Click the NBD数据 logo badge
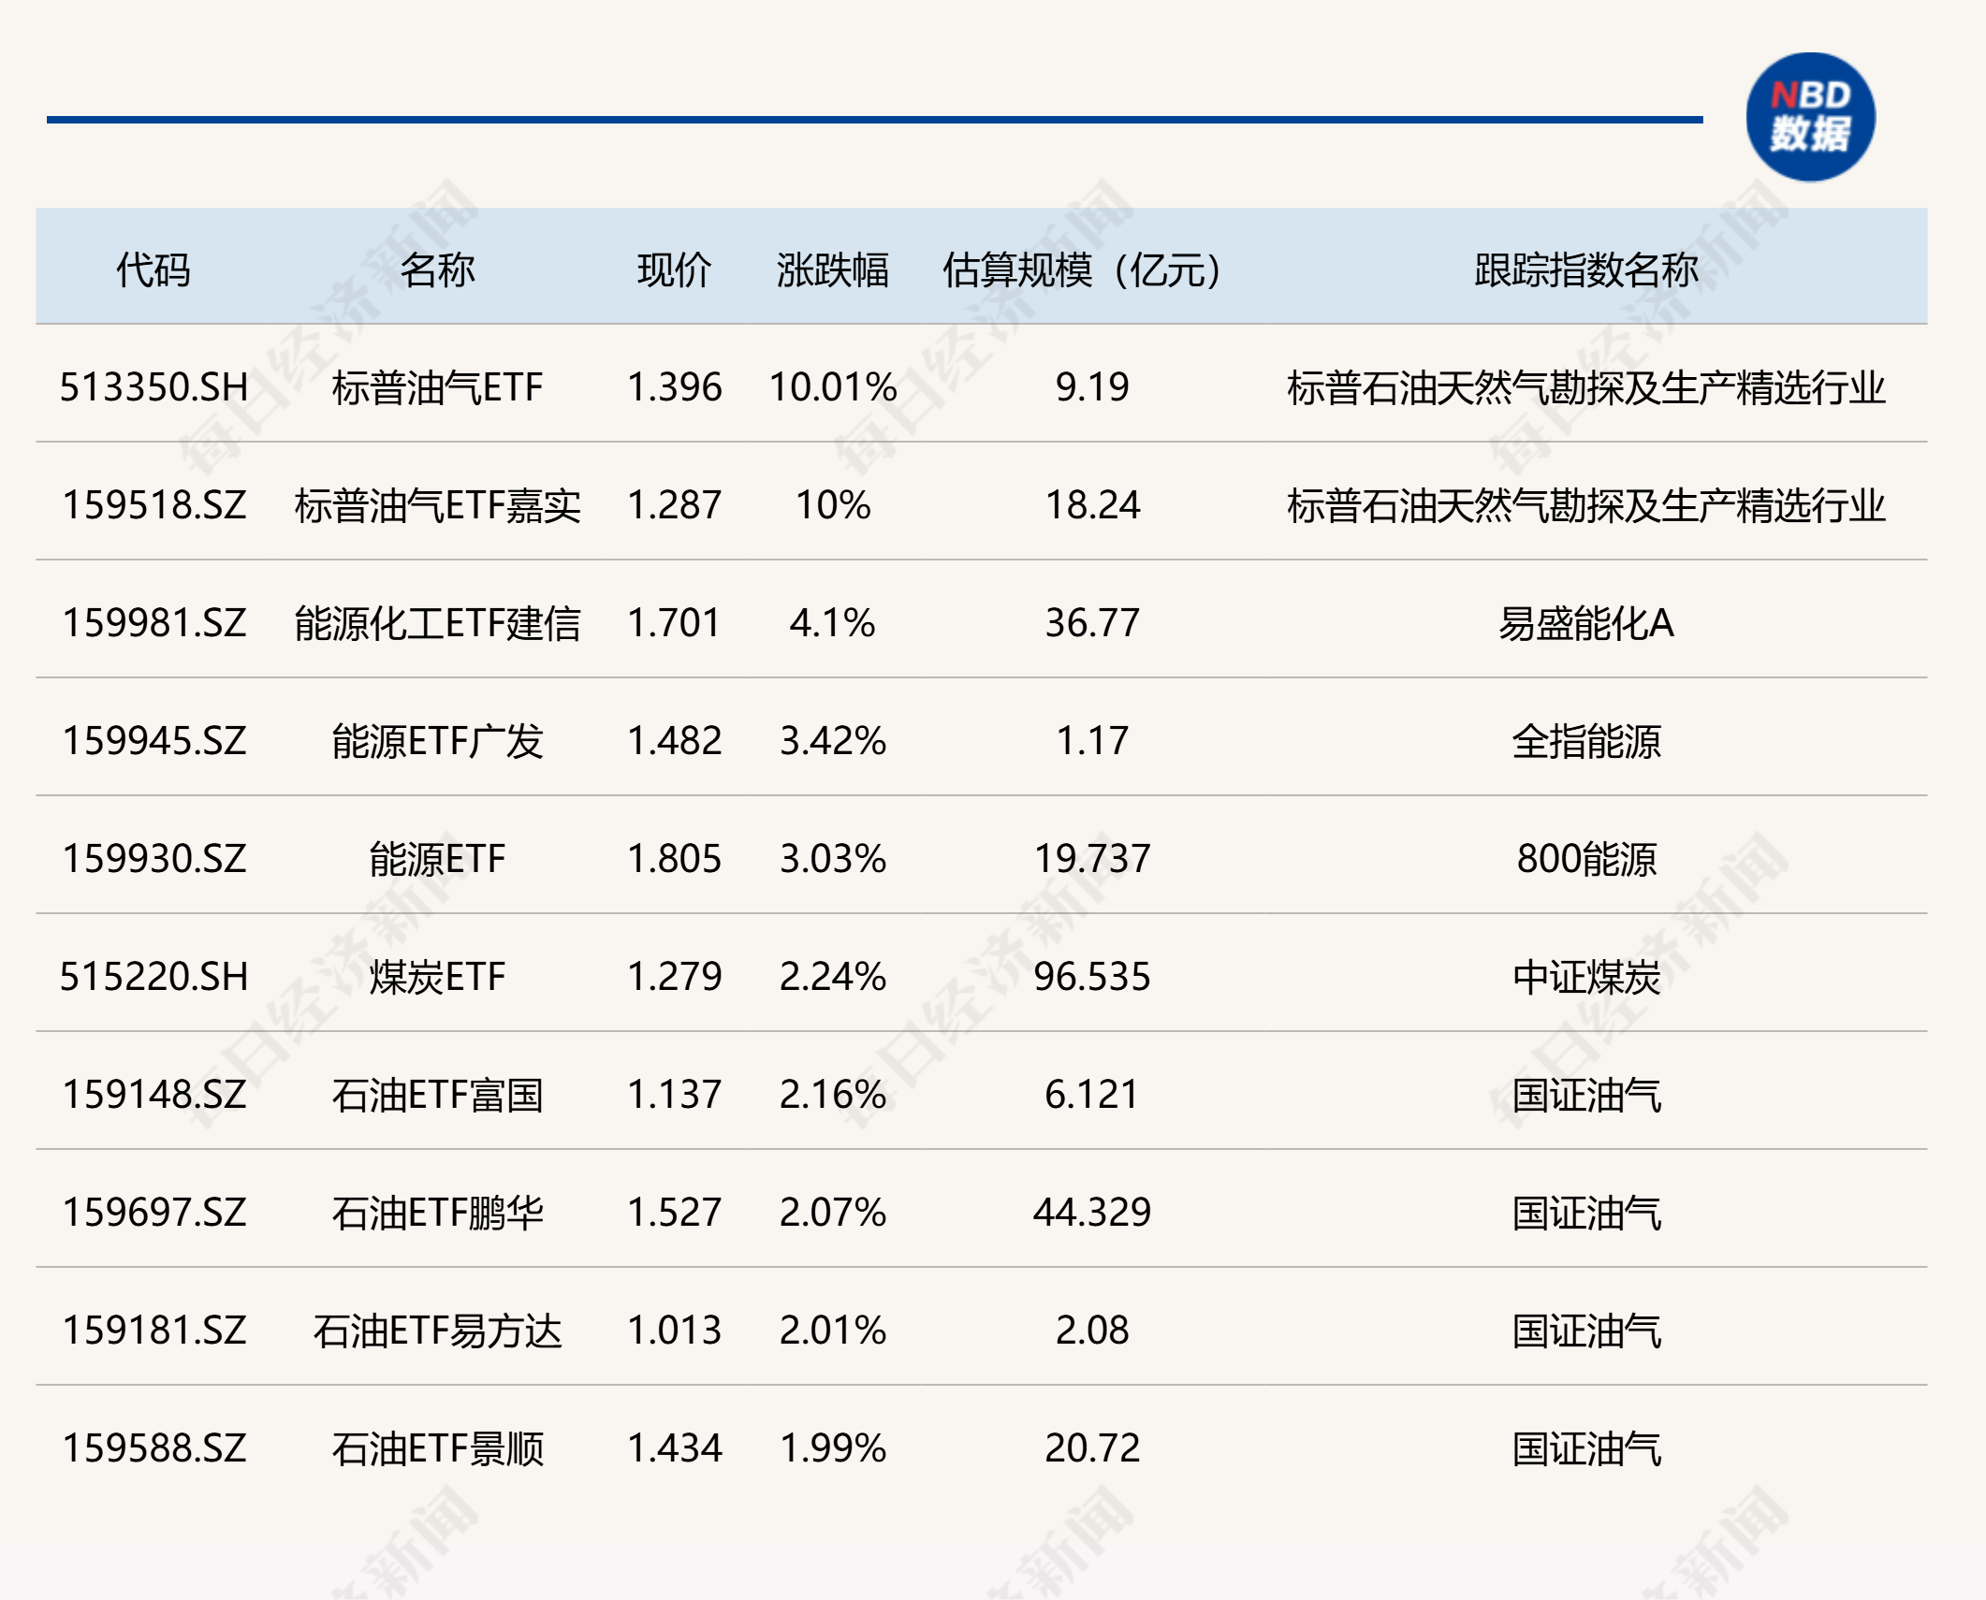The width and height of the screenshot is (1986, 1600). tap(1809, 117)
